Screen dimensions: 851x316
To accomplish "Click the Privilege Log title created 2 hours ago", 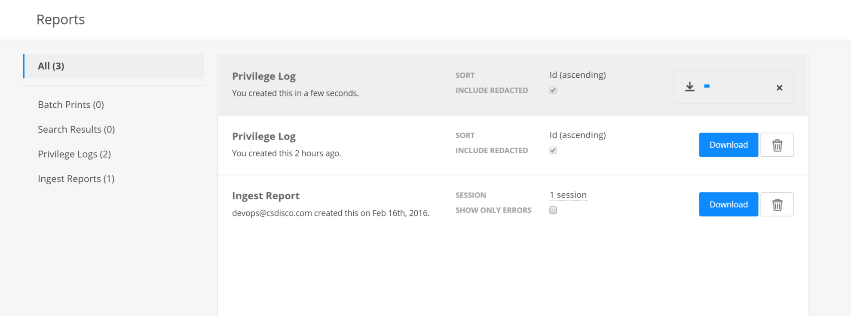I will pos(264,137).
